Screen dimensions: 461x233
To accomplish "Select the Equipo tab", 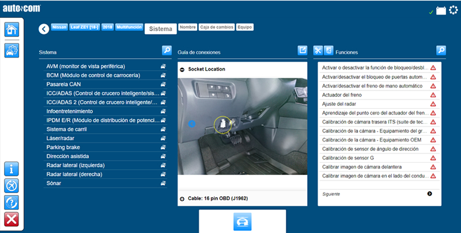I will pyautogui.click(x=244, y=27).
